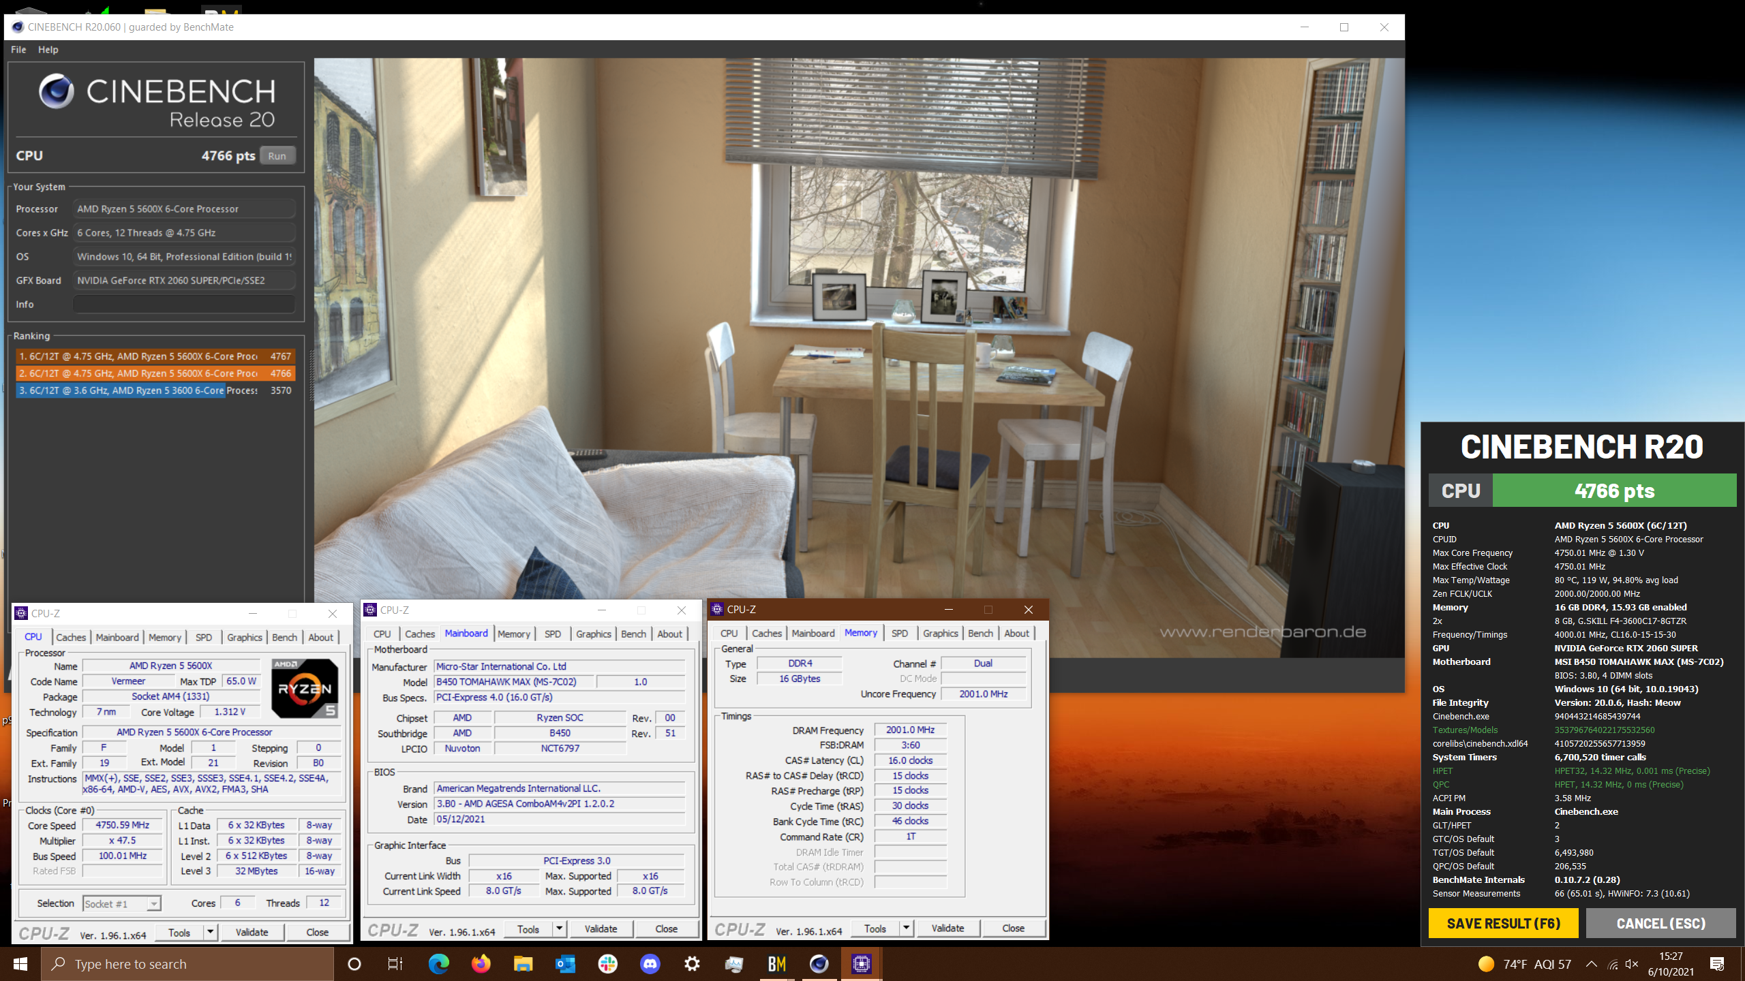Image resolution: width=1745 pixels, height=981 pixels.
Task: Click Windows search box on taskbar
Action: point(187,964)
